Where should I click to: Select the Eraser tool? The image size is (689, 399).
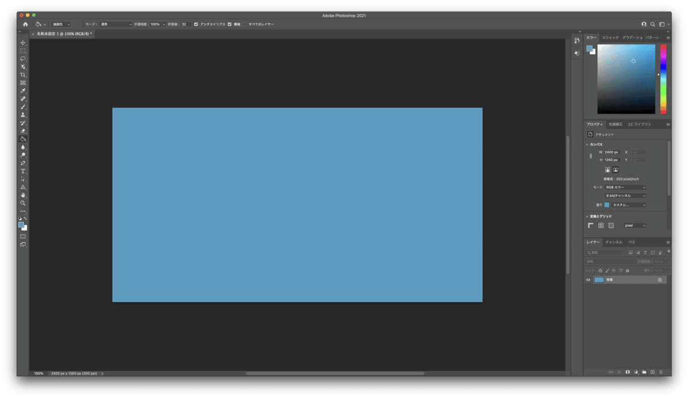coord(23,131)
